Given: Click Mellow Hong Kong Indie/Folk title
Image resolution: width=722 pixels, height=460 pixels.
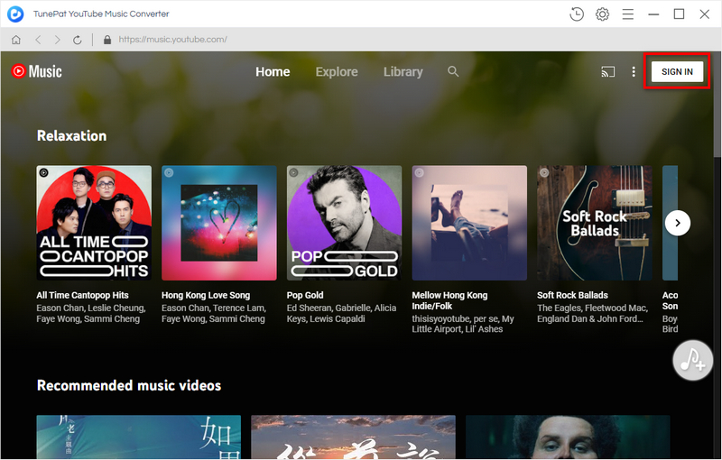Looking at the screenshot, I should 449,301.
